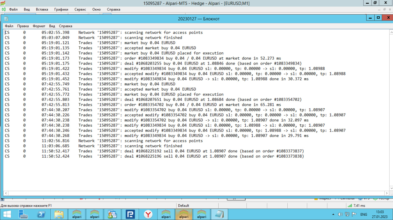The width and height of the screenshot is (393, 220).
Task: Click the 05:02:55.398 scanning network log line
Action: [x=104, y=32]
